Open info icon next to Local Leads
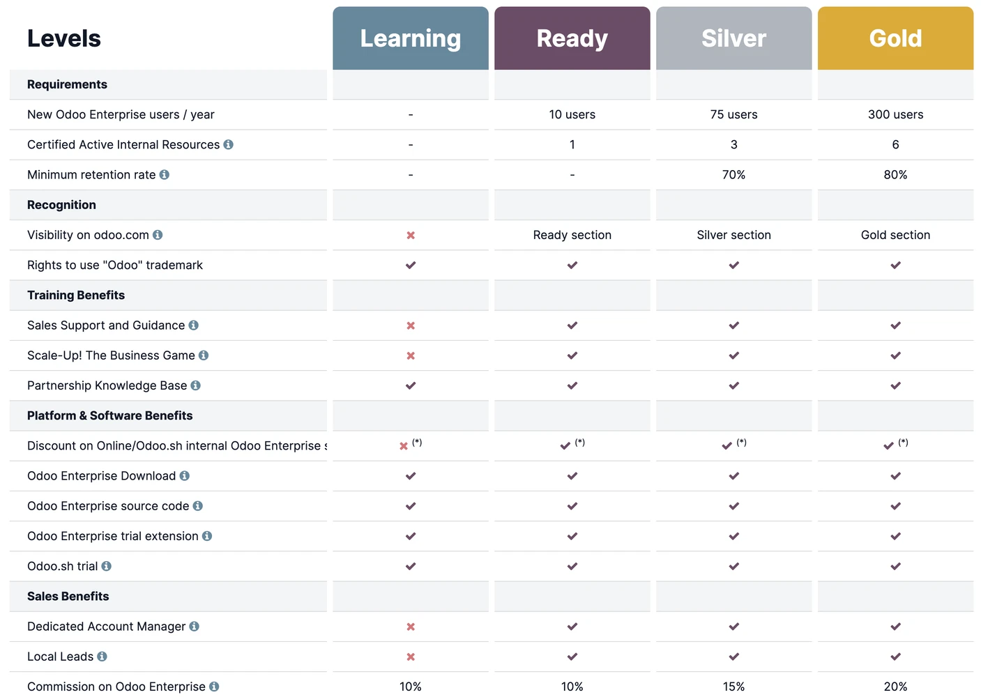This screenshot has width=981, height=697. (x=102, y=656)
